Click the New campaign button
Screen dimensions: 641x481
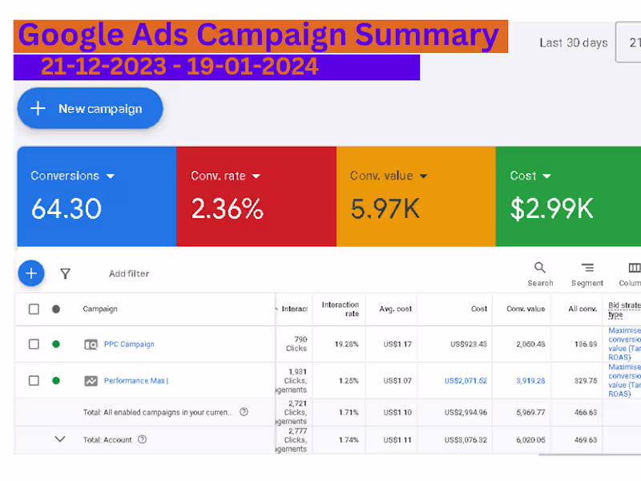[90, 108]
